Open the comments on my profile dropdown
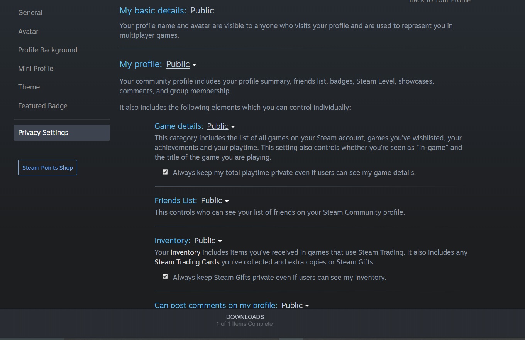Image resolution: width=525 pixels, height=340 pixels. [295, 305]
